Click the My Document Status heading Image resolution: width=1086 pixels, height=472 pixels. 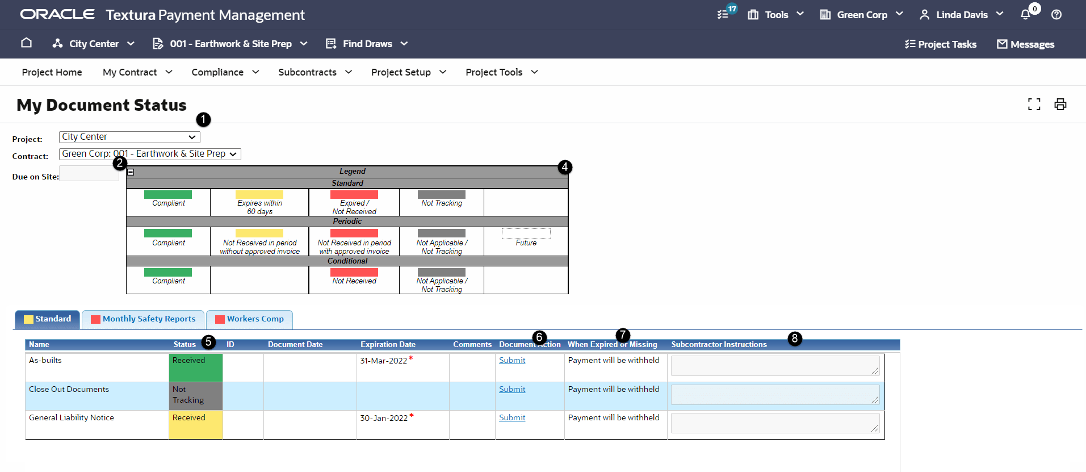click(x=102, y=105)
